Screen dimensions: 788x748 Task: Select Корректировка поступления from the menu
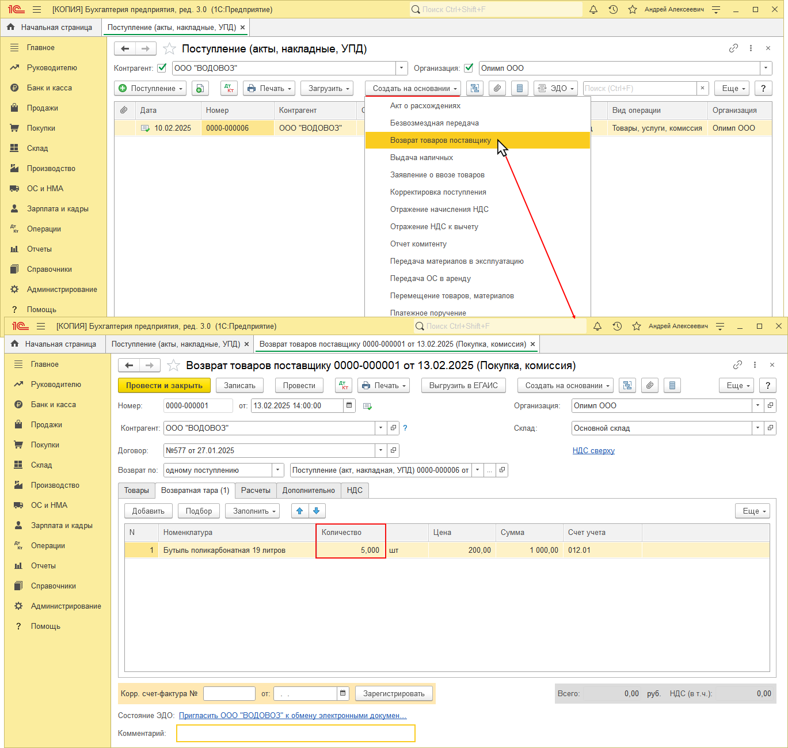click(438, 192)
